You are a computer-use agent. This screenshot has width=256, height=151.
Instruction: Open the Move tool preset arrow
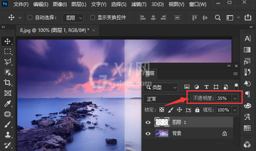[x=20, y=18]
